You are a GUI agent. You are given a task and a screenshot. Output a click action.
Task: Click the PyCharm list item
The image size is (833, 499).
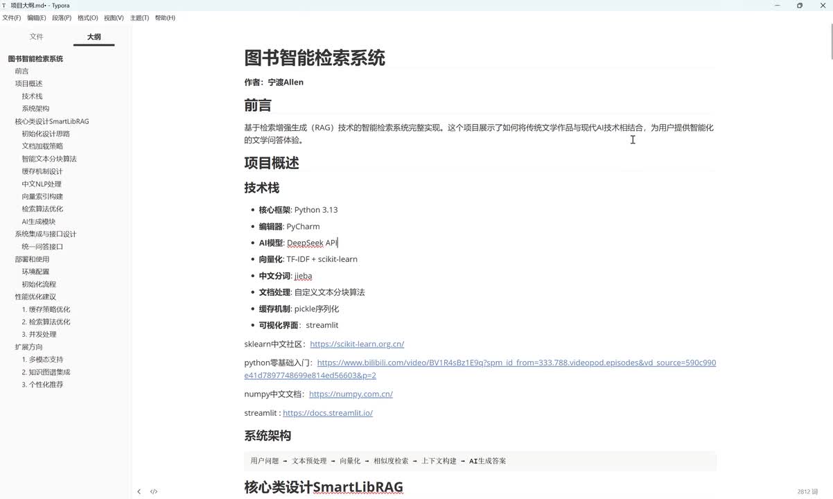click(x=289, y=226)
